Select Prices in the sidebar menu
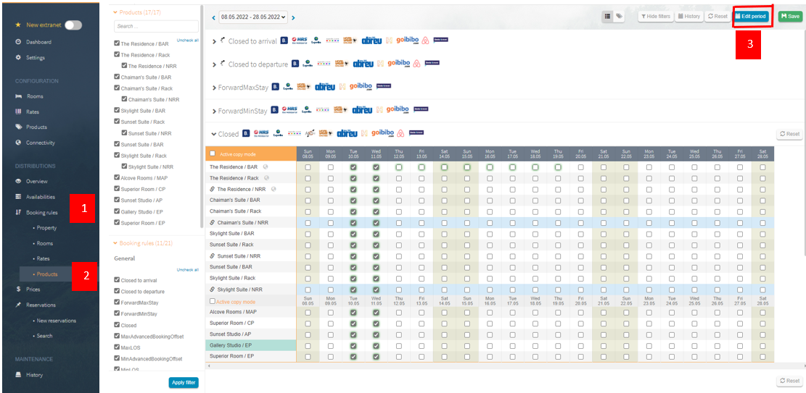The image size is (806, 393). [x=33, y=290]
